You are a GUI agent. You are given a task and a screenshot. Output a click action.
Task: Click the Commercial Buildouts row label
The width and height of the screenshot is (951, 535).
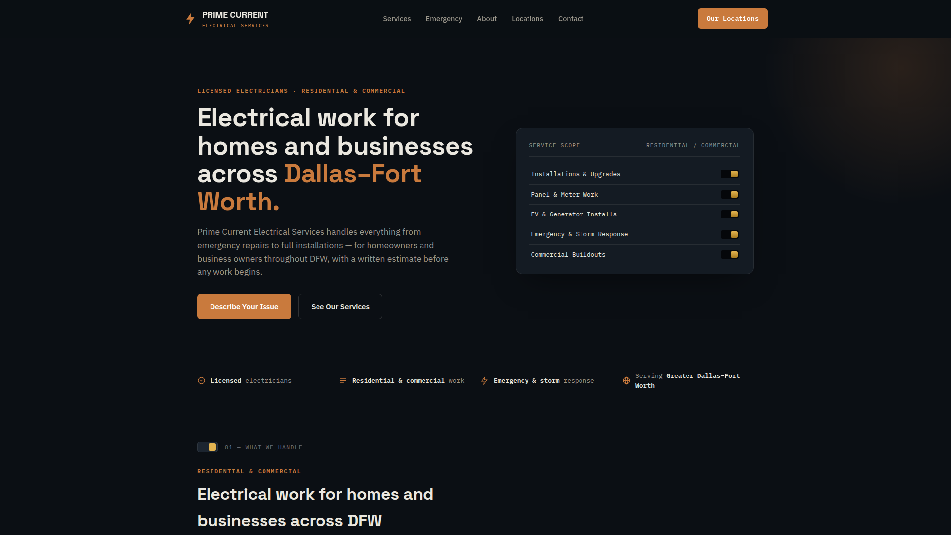click(568, 255)
